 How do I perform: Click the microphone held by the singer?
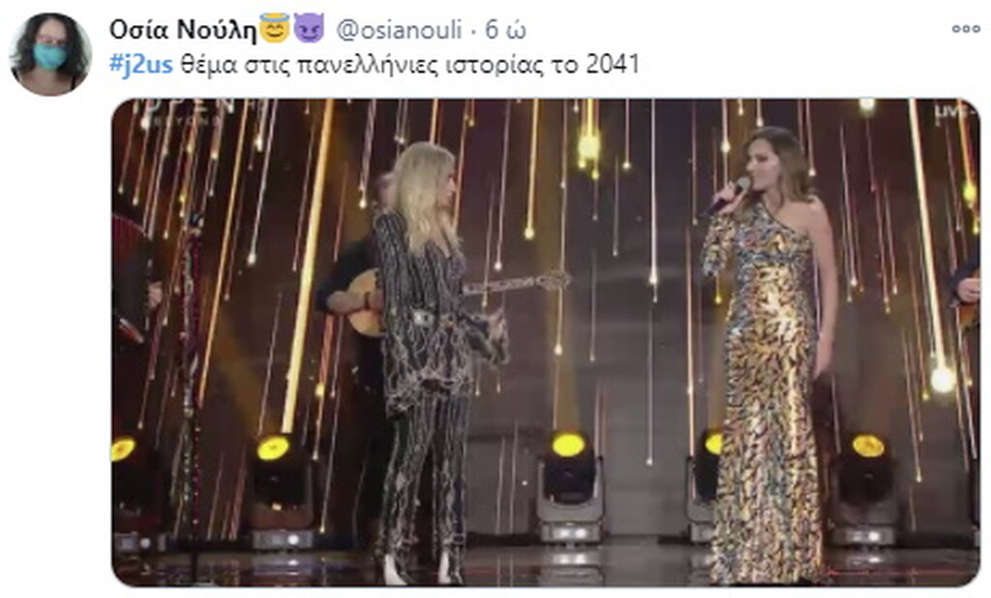727,196
